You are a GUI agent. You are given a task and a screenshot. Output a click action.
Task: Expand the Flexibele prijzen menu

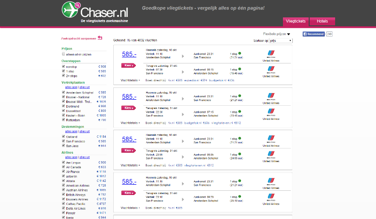click(277, 34)
